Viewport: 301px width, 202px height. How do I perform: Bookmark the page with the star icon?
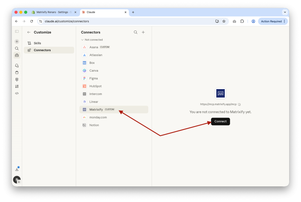point(224,21)
